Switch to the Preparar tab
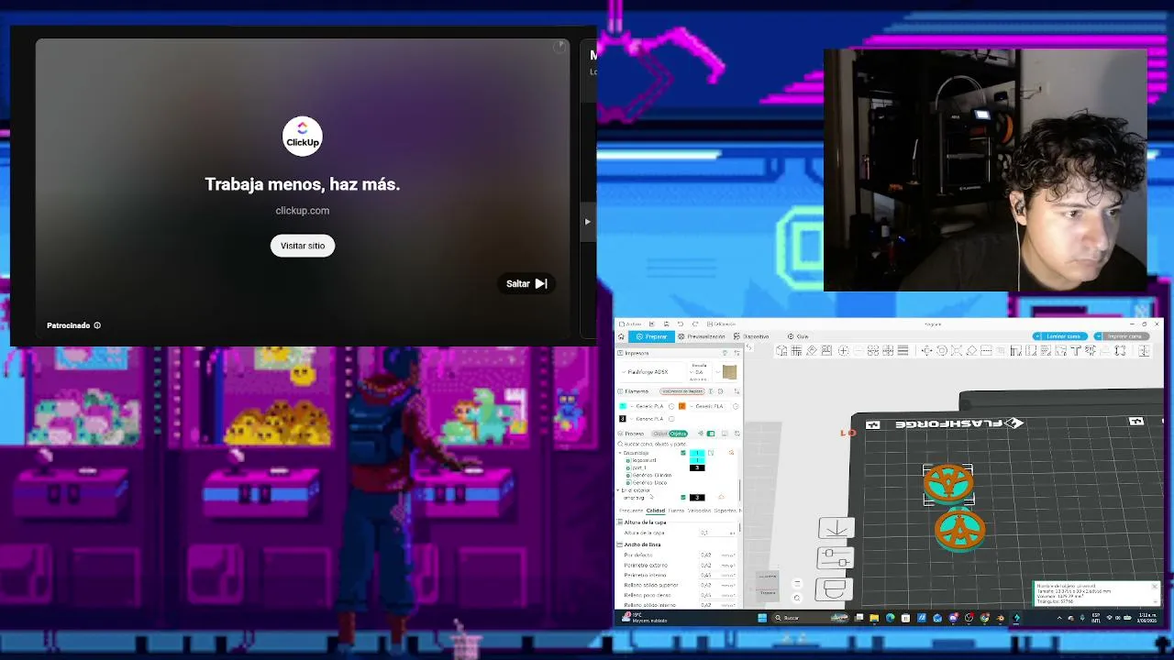This screenshot has height=660, width=1174. tap(652, 336)
